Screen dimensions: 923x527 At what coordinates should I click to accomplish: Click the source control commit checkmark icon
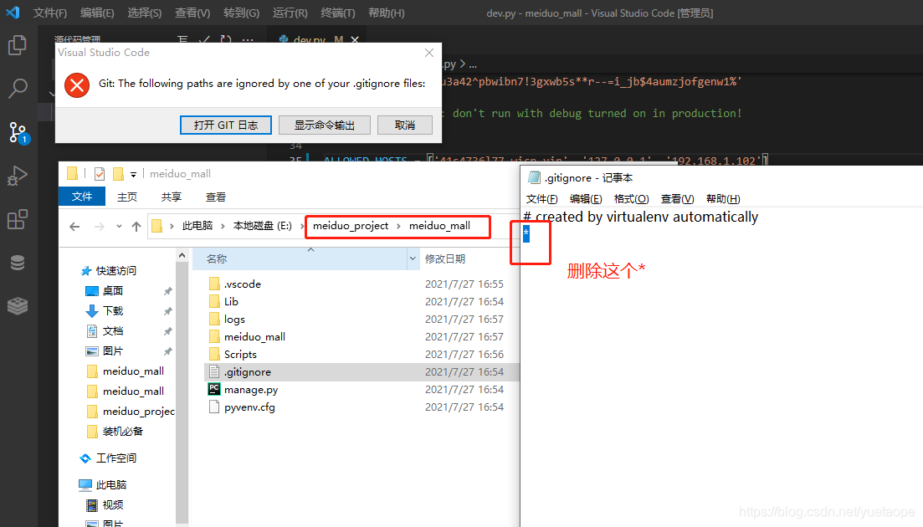[x=204, y=39]
